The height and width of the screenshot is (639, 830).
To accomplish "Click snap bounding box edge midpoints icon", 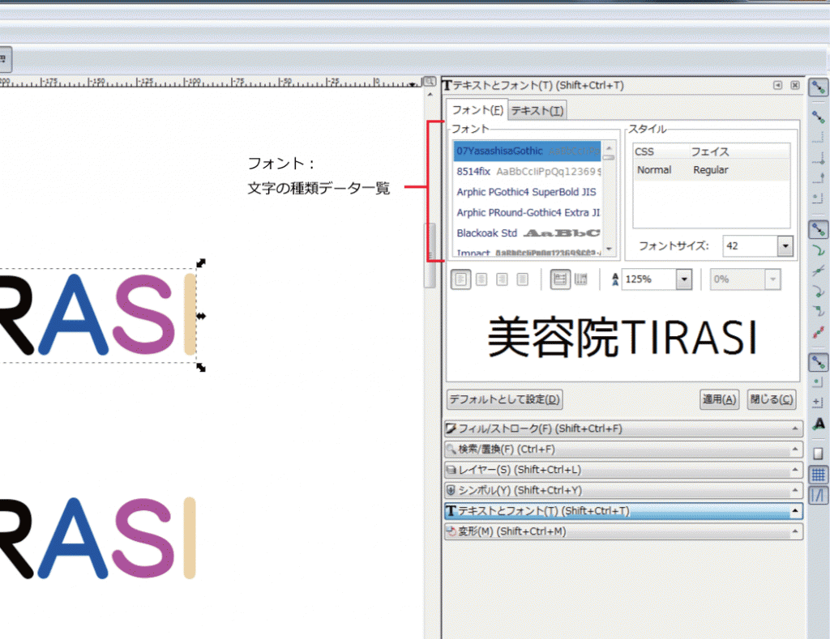I will [819, 177].
